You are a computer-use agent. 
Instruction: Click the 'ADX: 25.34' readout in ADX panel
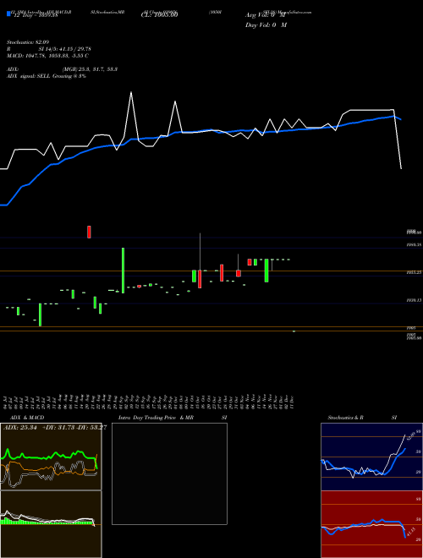coord(19,428)
